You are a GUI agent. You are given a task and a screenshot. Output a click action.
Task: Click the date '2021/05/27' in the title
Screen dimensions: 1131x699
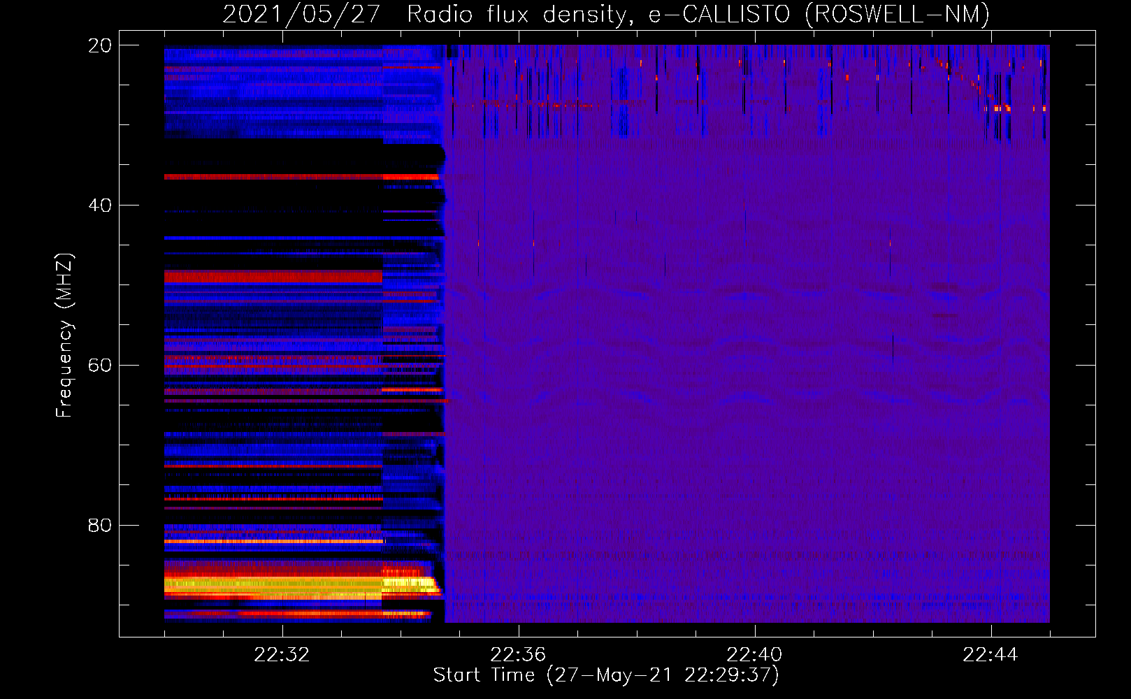[301, 14]
